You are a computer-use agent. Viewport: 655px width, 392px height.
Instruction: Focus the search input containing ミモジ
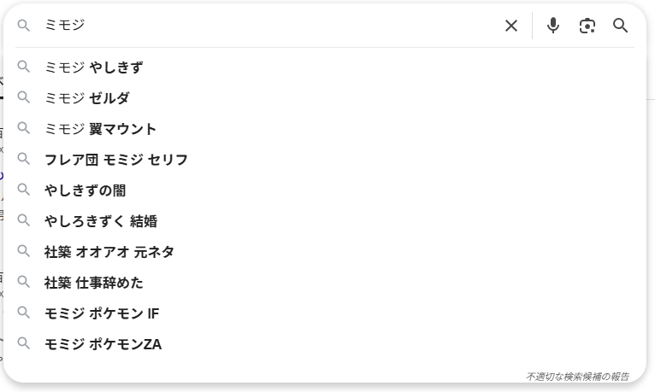click(x=257, y=26)
